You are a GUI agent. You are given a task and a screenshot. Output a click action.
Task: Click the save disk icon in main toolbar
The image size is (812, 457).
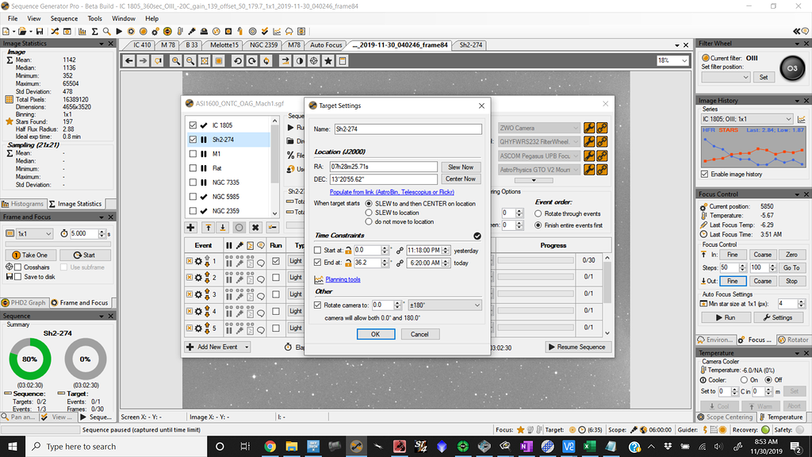[x=39, y=32]
